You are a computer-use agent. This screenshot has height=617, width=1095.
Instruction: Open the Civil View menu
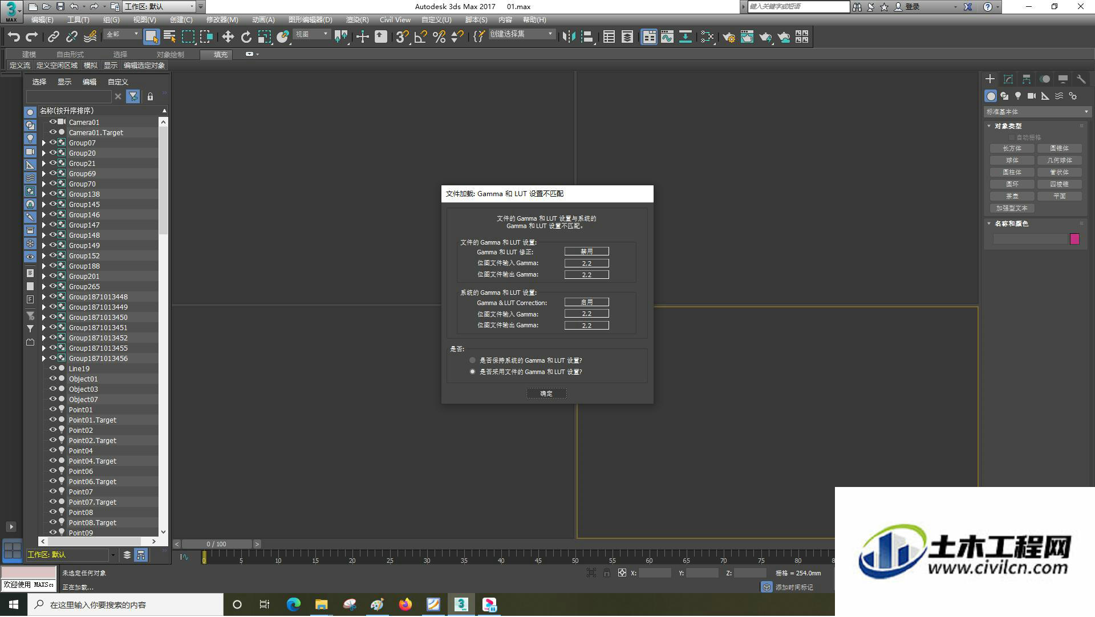click(x=395, y=19)
